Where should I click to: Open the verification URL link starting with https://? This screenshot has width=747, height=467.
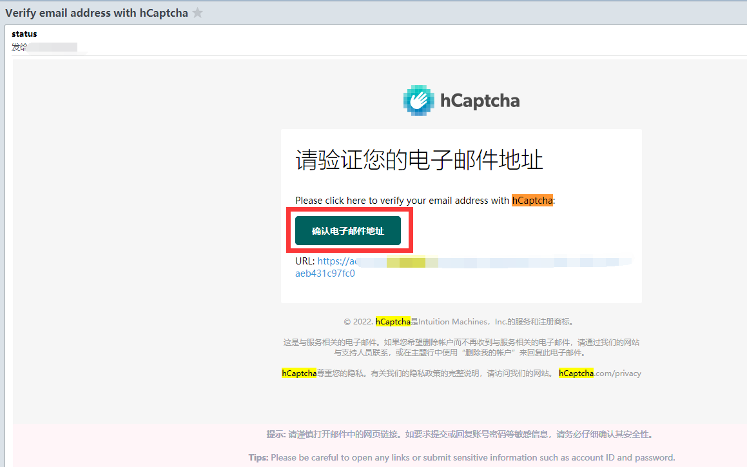(335, 261)
